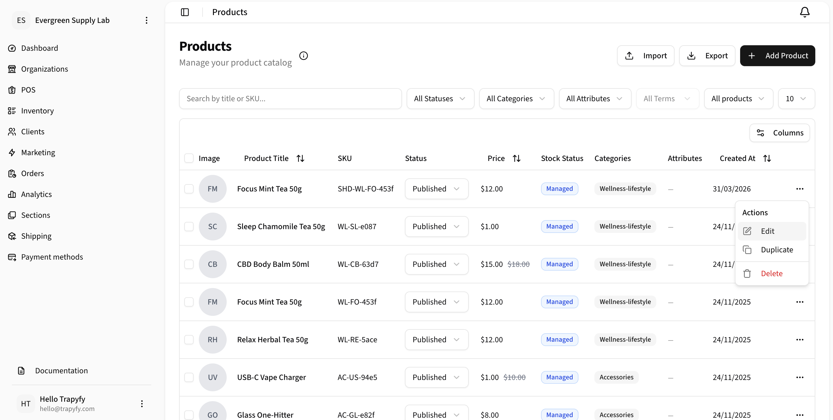Screen dimensions: 833x420
Task: Open Inventory in sidebar
Action: (x=37, y=111)
